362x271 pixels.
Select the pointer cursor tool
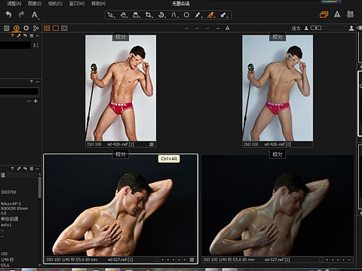click(111, 15)
